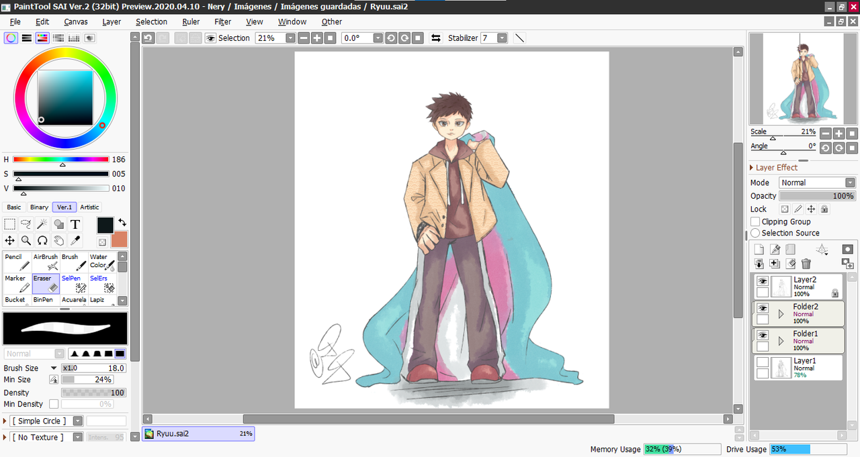
Task: Flip the canvas view horizontally
Action: point(436,38)
